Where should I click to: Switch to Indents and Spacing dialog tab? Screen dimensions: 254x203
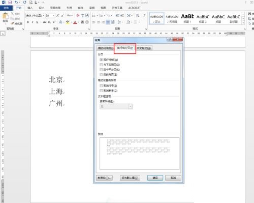106,48
